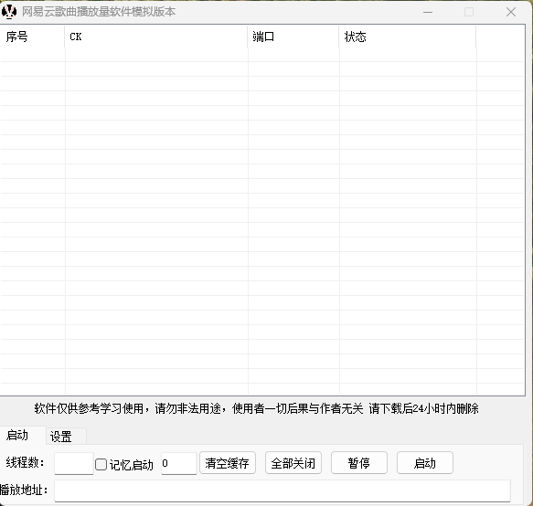Close the 网易云歌曲播放量软件 window
Screen dimensions: 533x506
511,12
